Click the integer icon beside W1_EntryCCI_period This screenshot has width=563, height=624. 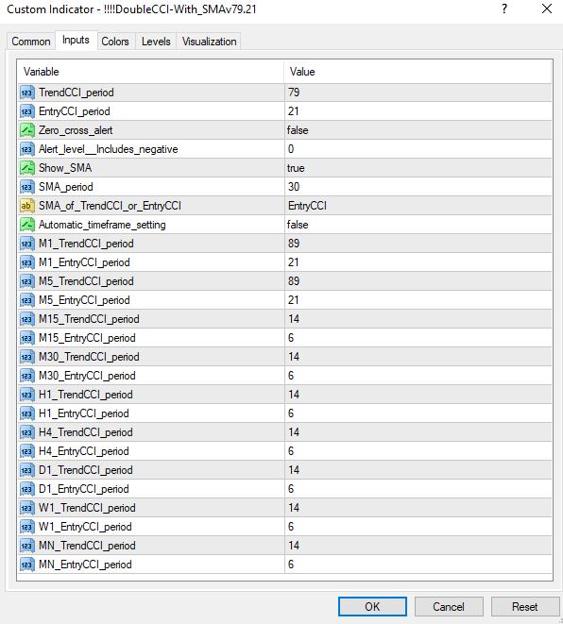click(27, 527)
